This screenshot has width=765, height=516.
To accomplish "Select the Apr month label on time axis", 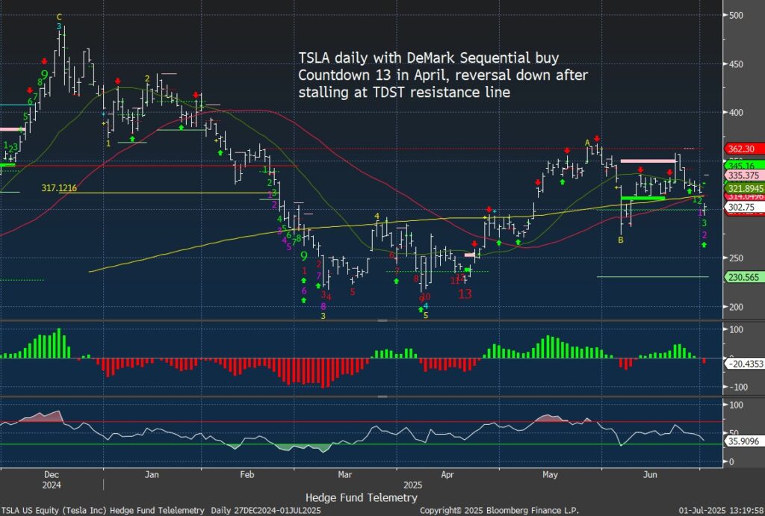I will [447, 474].
